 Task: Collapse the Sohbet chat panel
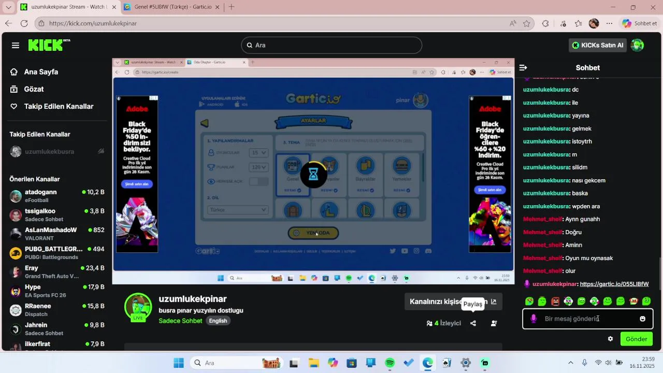point(523,67)
